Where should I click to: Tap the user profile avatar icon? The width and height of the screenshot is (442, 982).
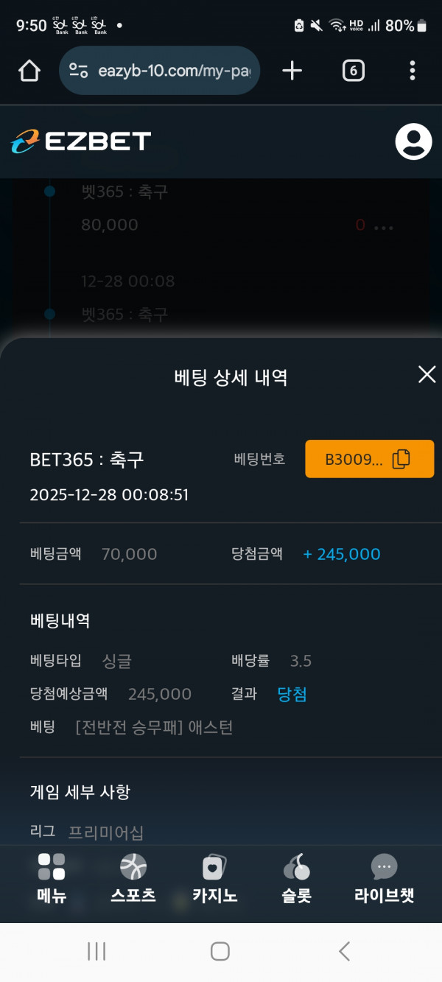tap(413, 141)
